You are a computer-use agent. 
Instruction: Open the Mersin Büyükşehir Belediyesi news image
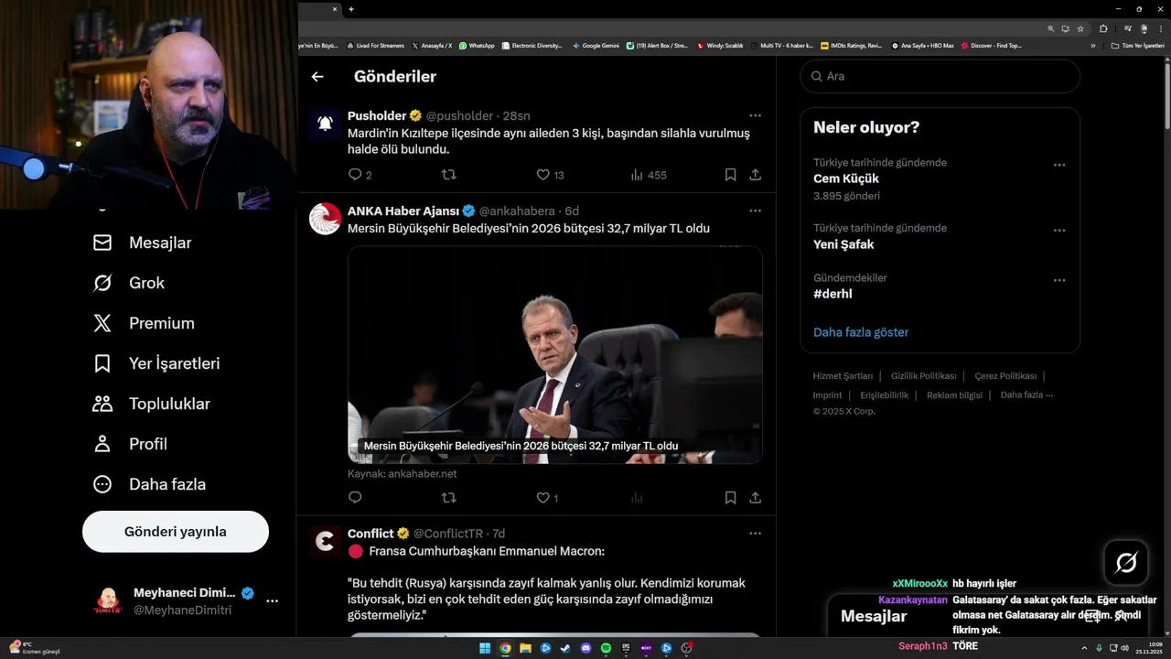tap(555, 354)
